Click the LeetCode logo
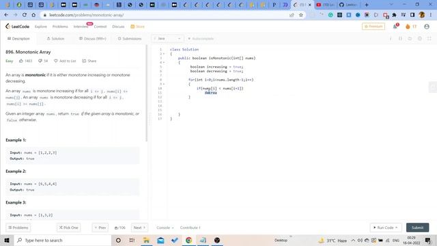 click(x=17, y=27)
